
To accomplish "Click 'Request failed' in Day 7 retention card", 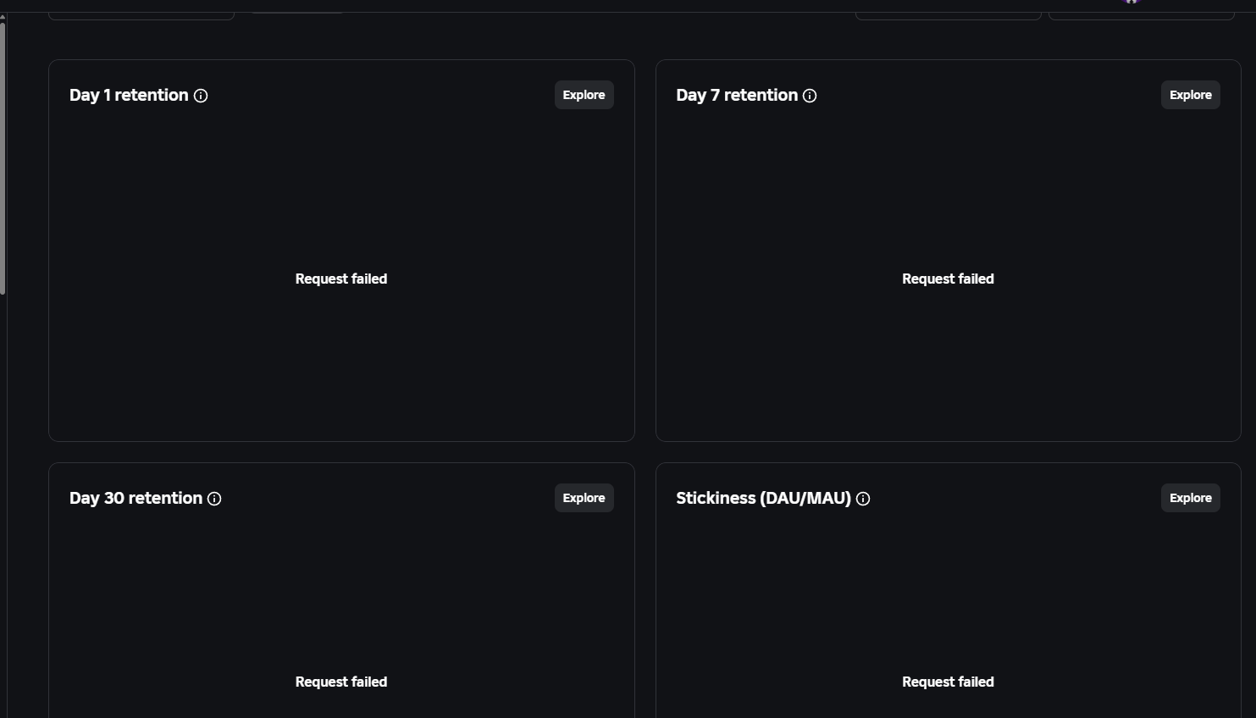I will (x=948, y=279).
